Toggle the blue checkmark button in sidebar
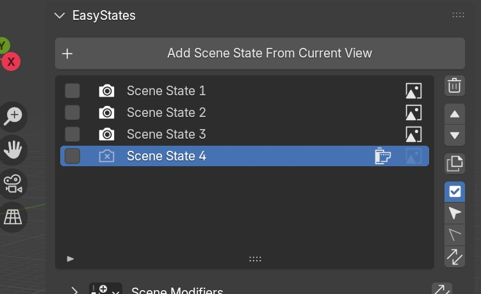The image size is (481, 294). click(x=454, y=191)
